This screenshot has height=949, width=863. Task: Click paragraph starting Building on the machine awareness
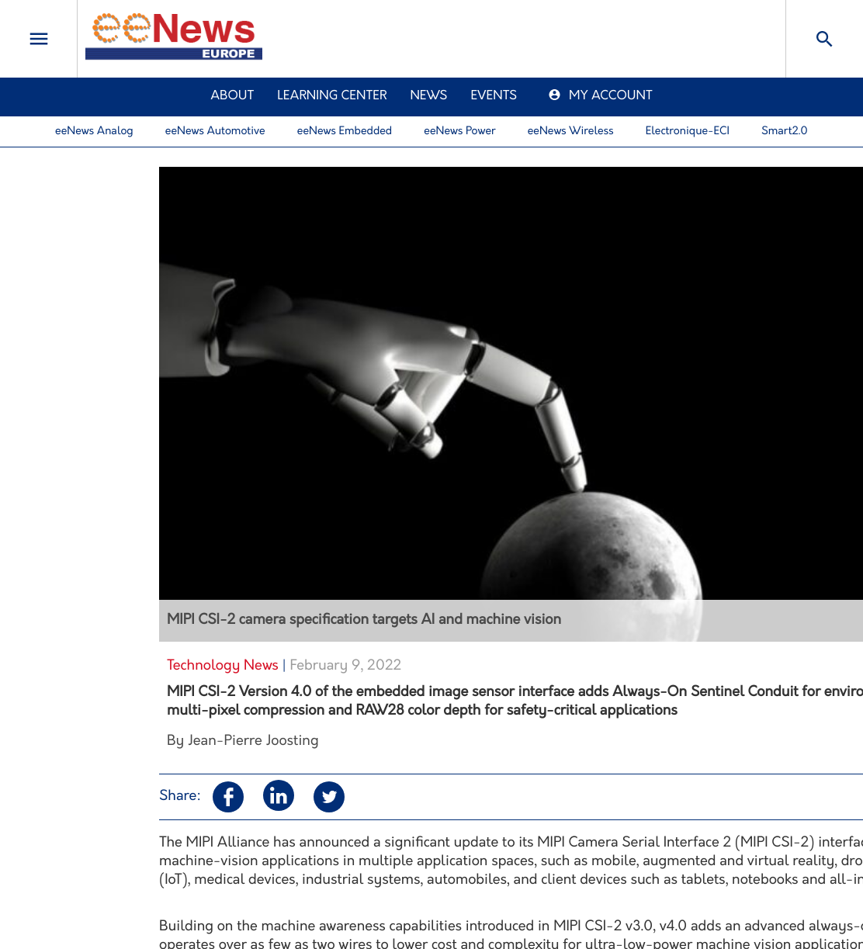coord(511,934)
